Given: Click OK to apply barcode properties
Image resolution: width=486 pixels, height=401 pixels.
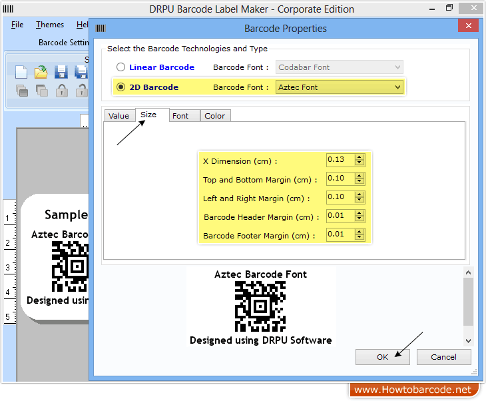Looking at the screenshot, I should click(383, 357).
